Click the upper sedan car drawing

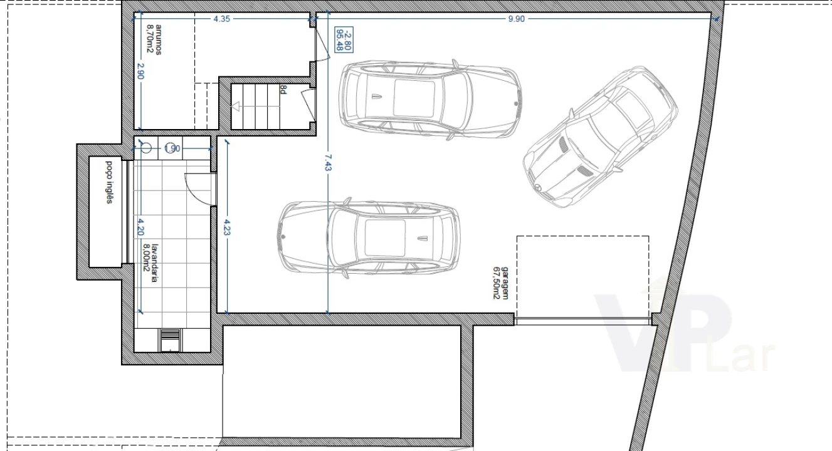tap(429, 100)
